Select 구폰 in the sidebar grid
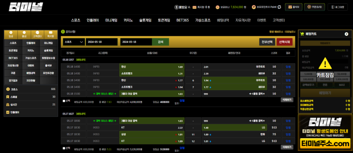 tap(13, 73)
